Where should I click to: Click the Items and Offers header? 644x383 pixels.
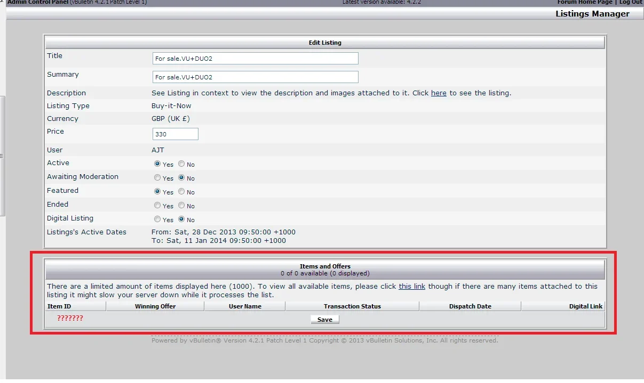click(325, 270)
